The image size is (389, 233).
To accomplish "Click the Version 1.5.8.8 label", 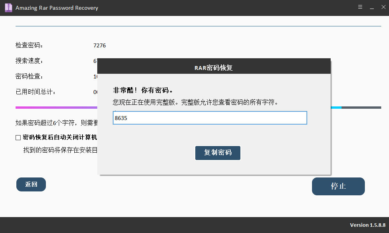I will pyautogui.click(x=368, y=225).
